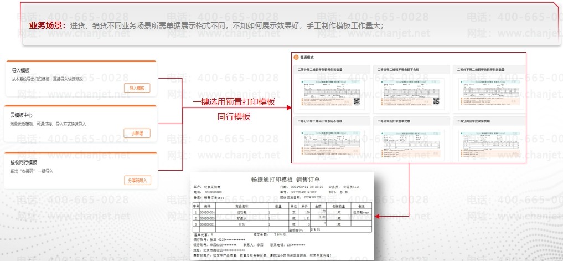The height and width of the screenshot is (261, 563).
Task: Click the red 同行模板 text
Action: pyautogui.click(x=234, y=117)
